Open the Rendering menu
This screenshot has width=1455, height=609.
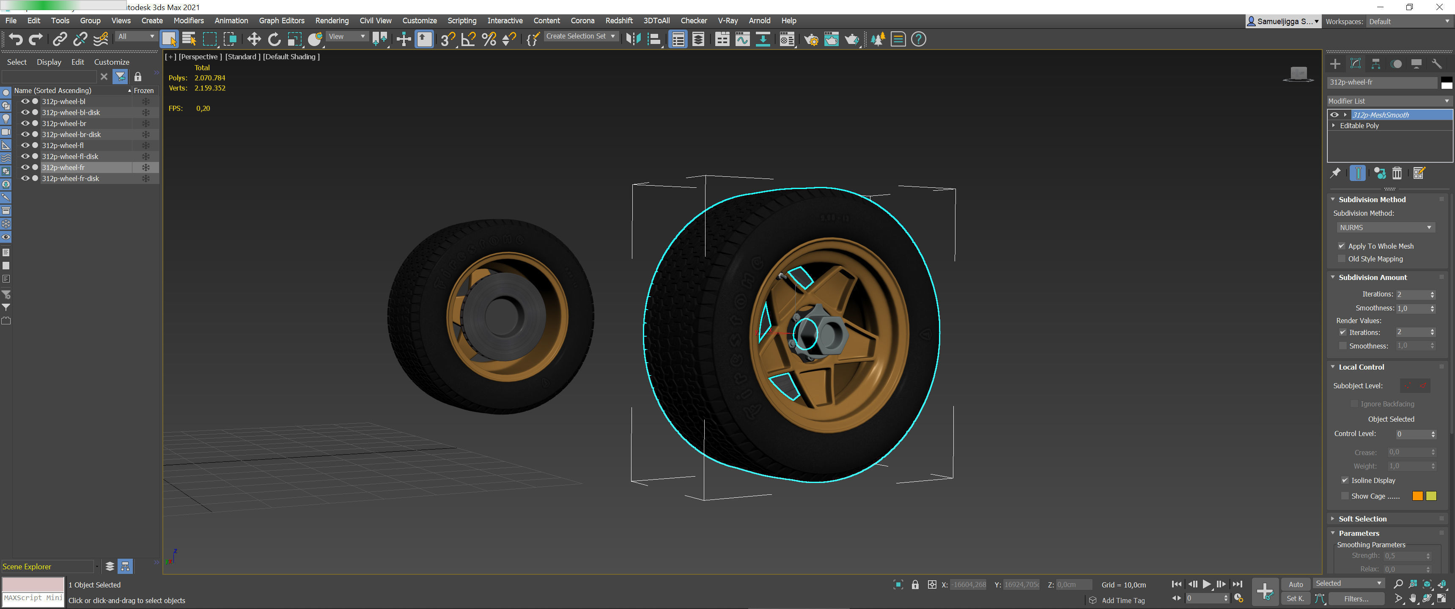point(332,21)
